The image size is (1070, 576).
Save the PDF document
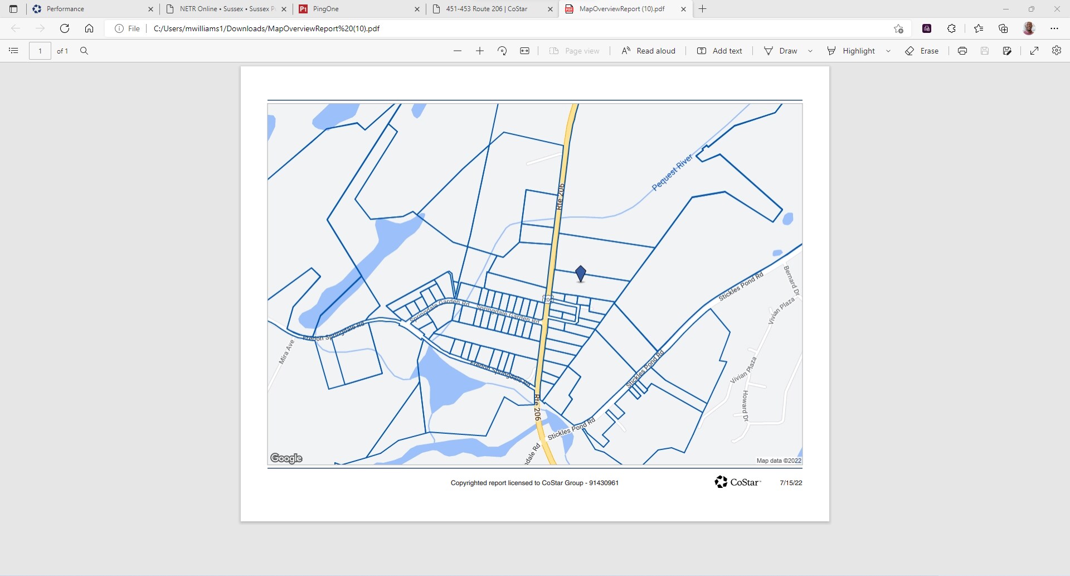tap(984, 51)
